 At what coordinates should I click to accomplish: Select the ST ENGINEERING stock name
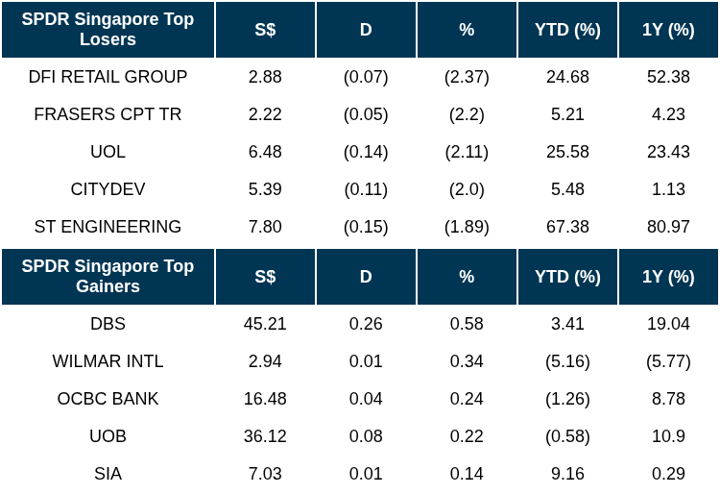point(108,227)
